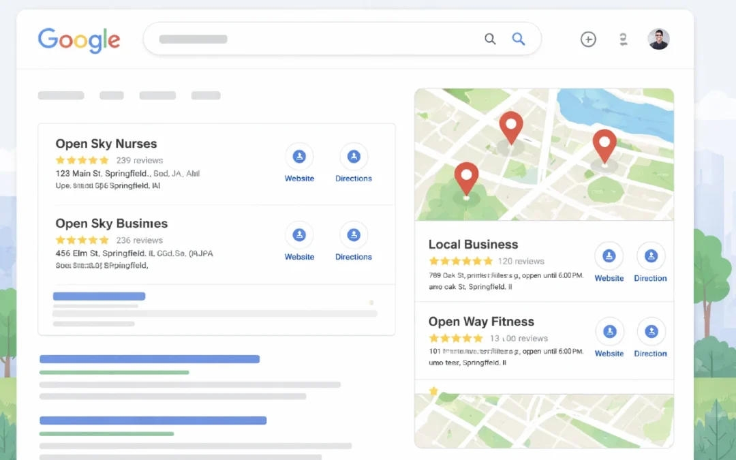Open the 239 reviews link for Open Sky Nurses
Viewport: 736px width, 460px height.
(x=140, y=160)
